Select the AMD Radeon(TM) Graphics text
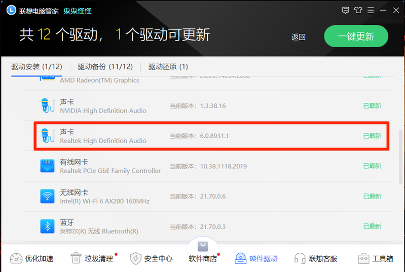Screen dimensions: 405x272 coord(99,80)
